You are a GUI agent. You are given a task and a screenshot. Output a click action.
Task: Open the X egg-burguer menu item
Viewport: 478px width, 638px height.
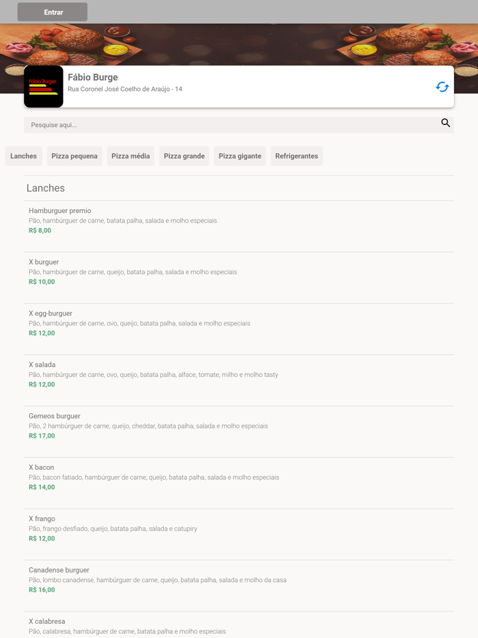point(239,329)
